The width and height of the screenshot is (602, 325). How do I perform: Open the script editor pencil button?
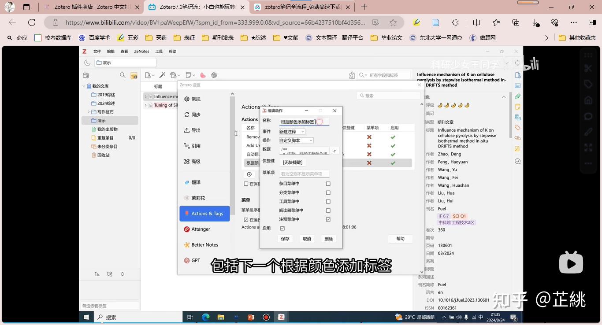click(334, 151)
